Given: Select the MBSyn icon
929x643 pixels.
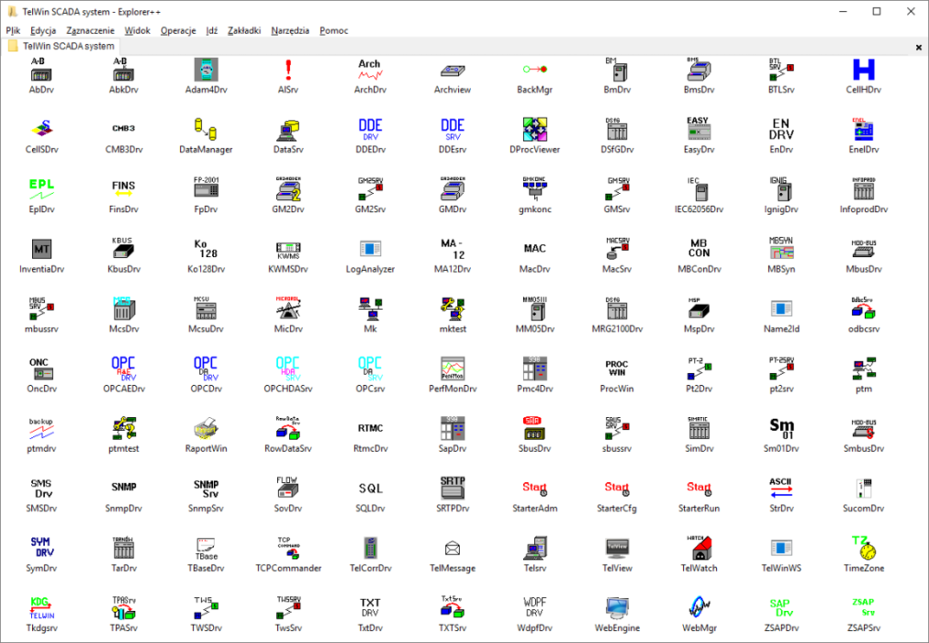Looking at the screenshot, I should coord(781,250).
